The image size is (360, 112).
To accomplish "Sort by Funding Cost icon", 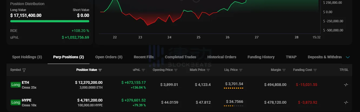I will coord(315,70).
